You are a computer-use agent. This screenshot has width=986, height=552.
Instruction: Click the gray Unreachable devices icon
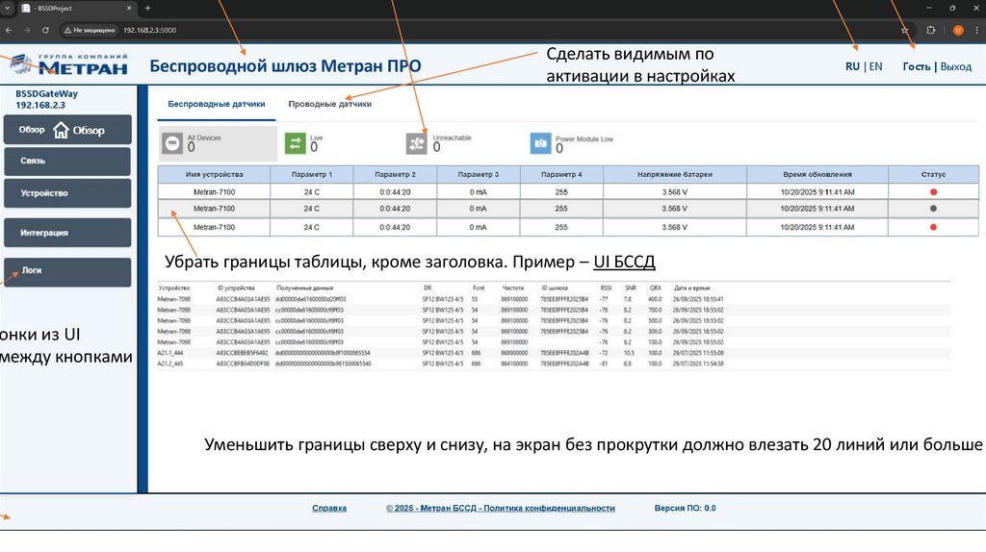click(417, 143)
